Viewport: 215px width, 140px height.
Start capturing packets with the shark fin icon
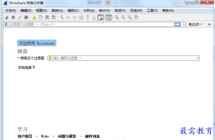[7, 17]
